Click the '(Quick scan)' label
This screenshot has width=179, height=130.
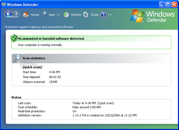tap(32, 67)
